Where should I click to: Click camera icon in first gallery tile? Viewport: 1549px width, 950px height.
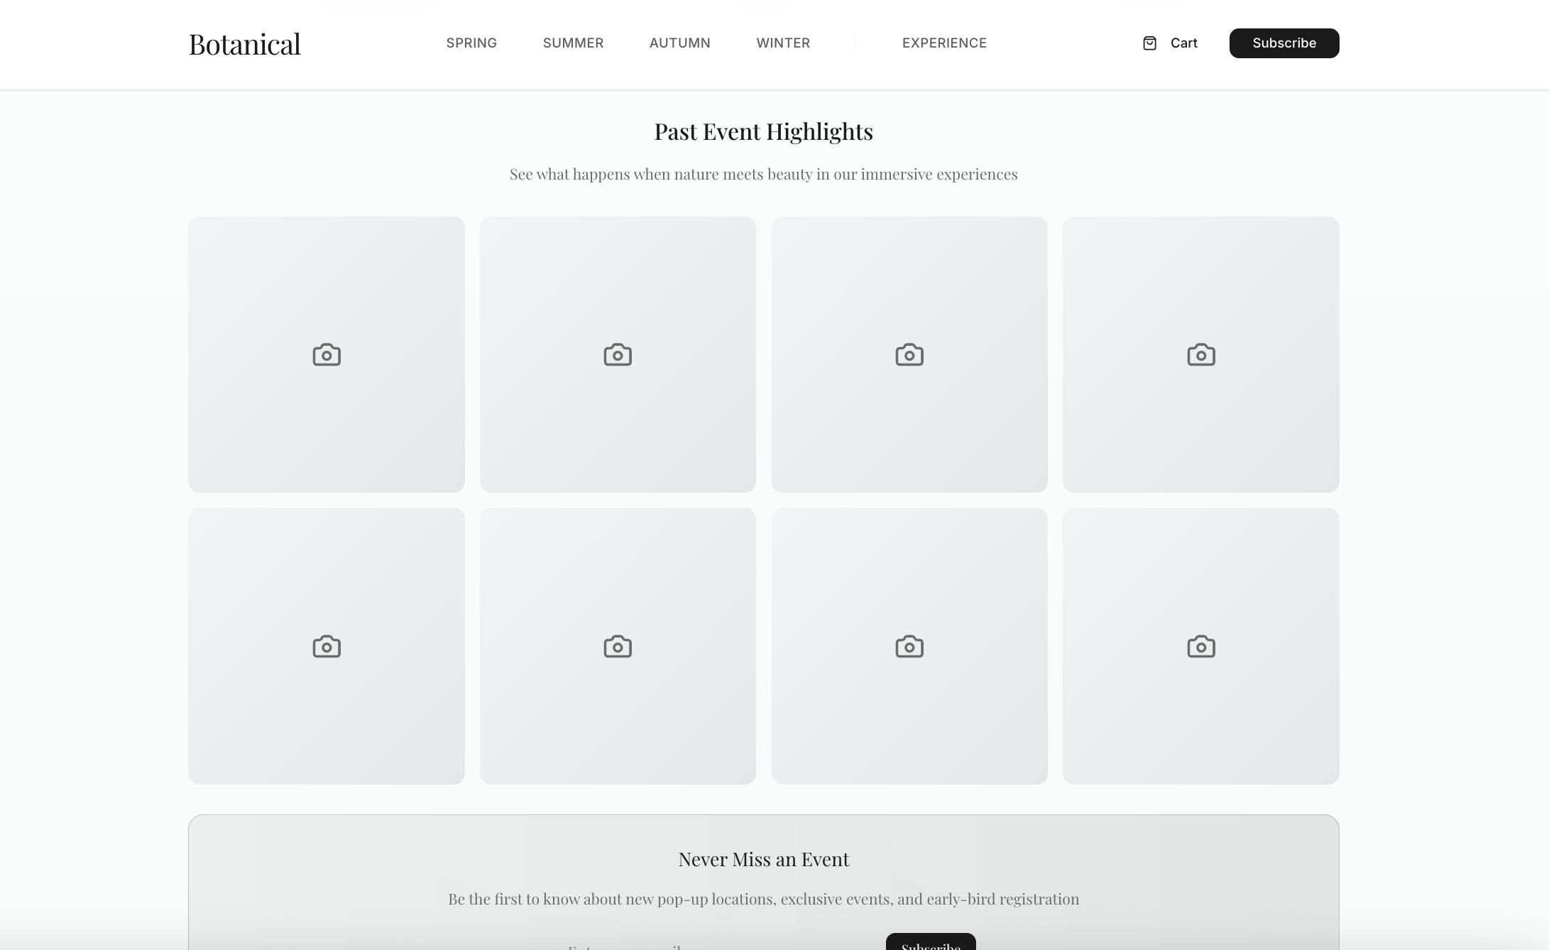[327, 354]
